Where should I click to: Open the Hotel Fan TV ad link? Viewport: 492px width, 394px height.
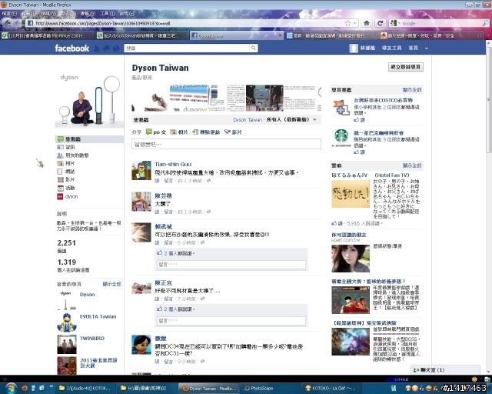pyautogui.click(x=371, y=175)
